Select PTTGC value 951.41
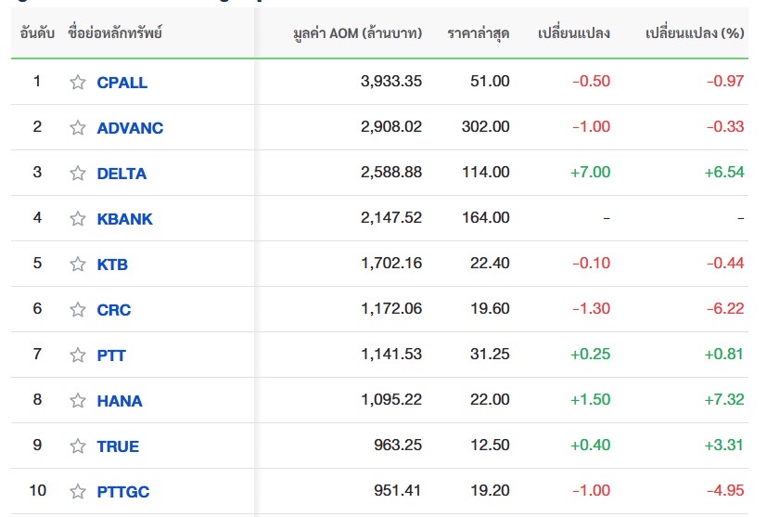Viewport: 767px width, 517px height. pos(398,491)
